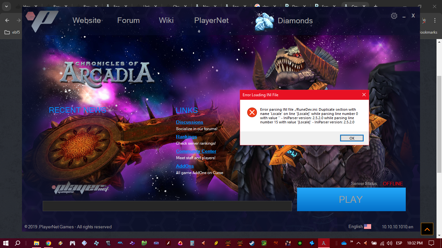The height and width of the screenshot is (248, 442).
Task: Follow the Rankings link
Action: 186,137
